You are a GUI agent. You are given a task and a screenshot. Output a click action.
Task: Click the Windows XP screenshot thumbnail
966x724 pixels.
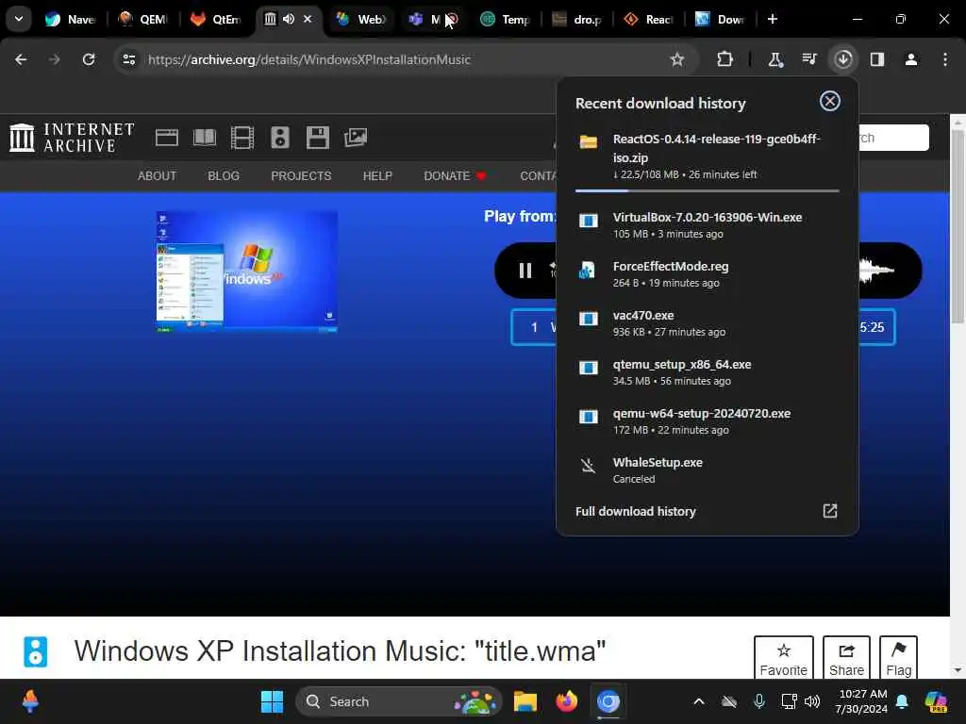point(246,271)
